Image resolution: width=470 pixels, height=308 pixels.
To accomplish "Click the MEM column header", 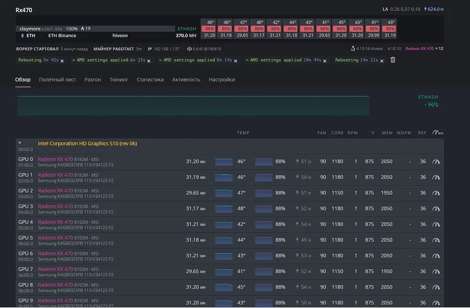I will point(387,133).
